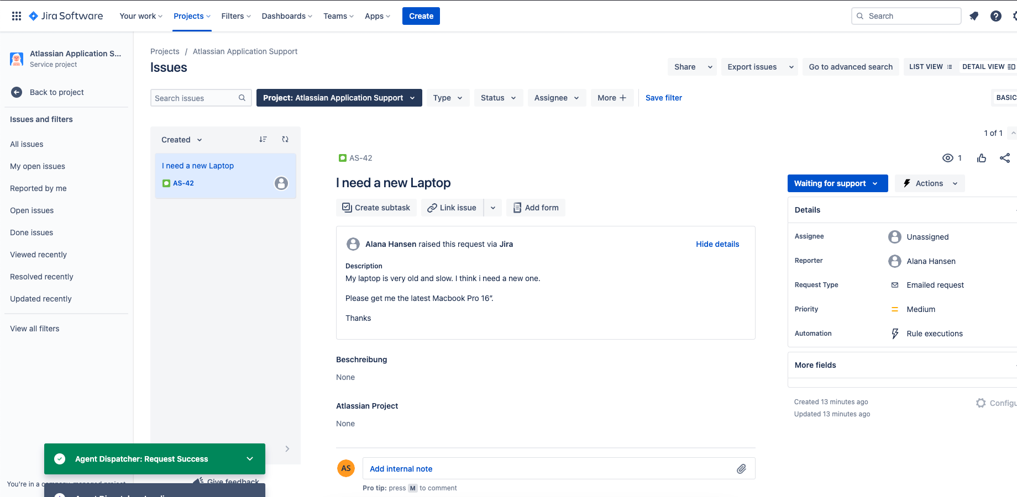Vote for this issue thumbs-up icon
1017x497 pixels.
(x=982, y=158)
